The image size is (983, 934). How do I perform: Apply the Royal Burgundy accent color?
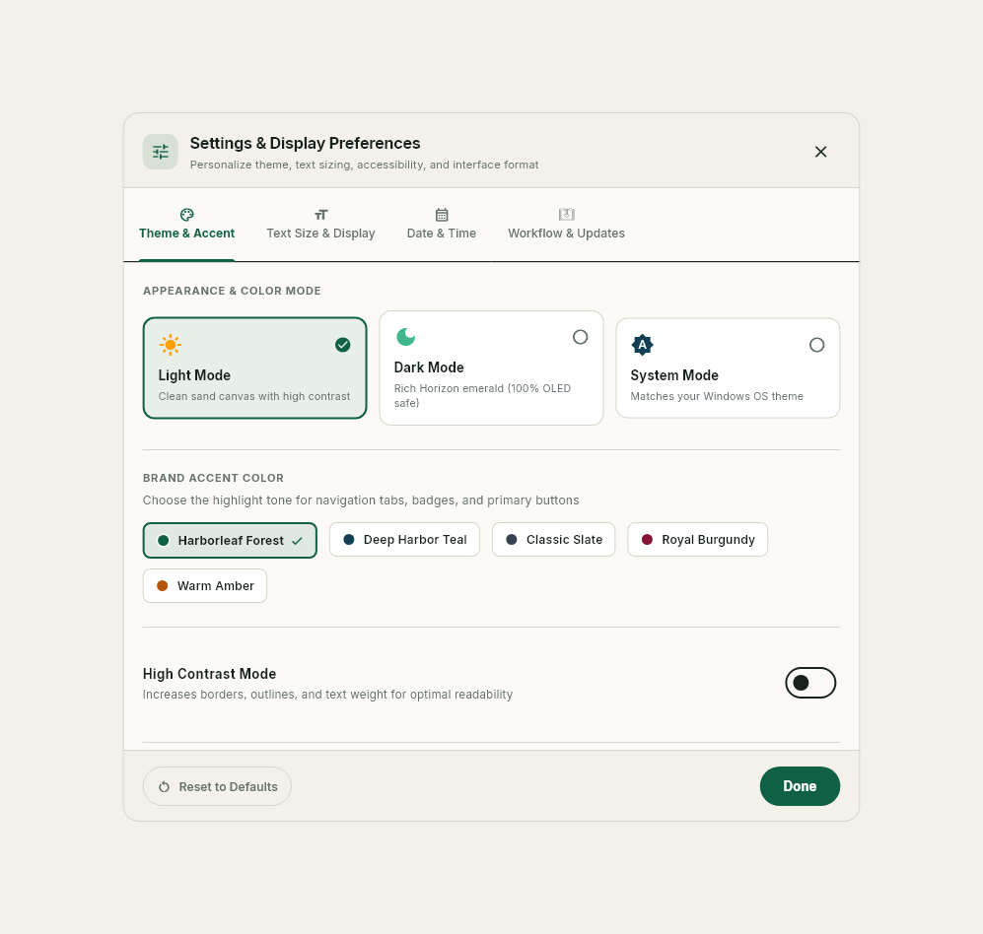pos(698,539)
